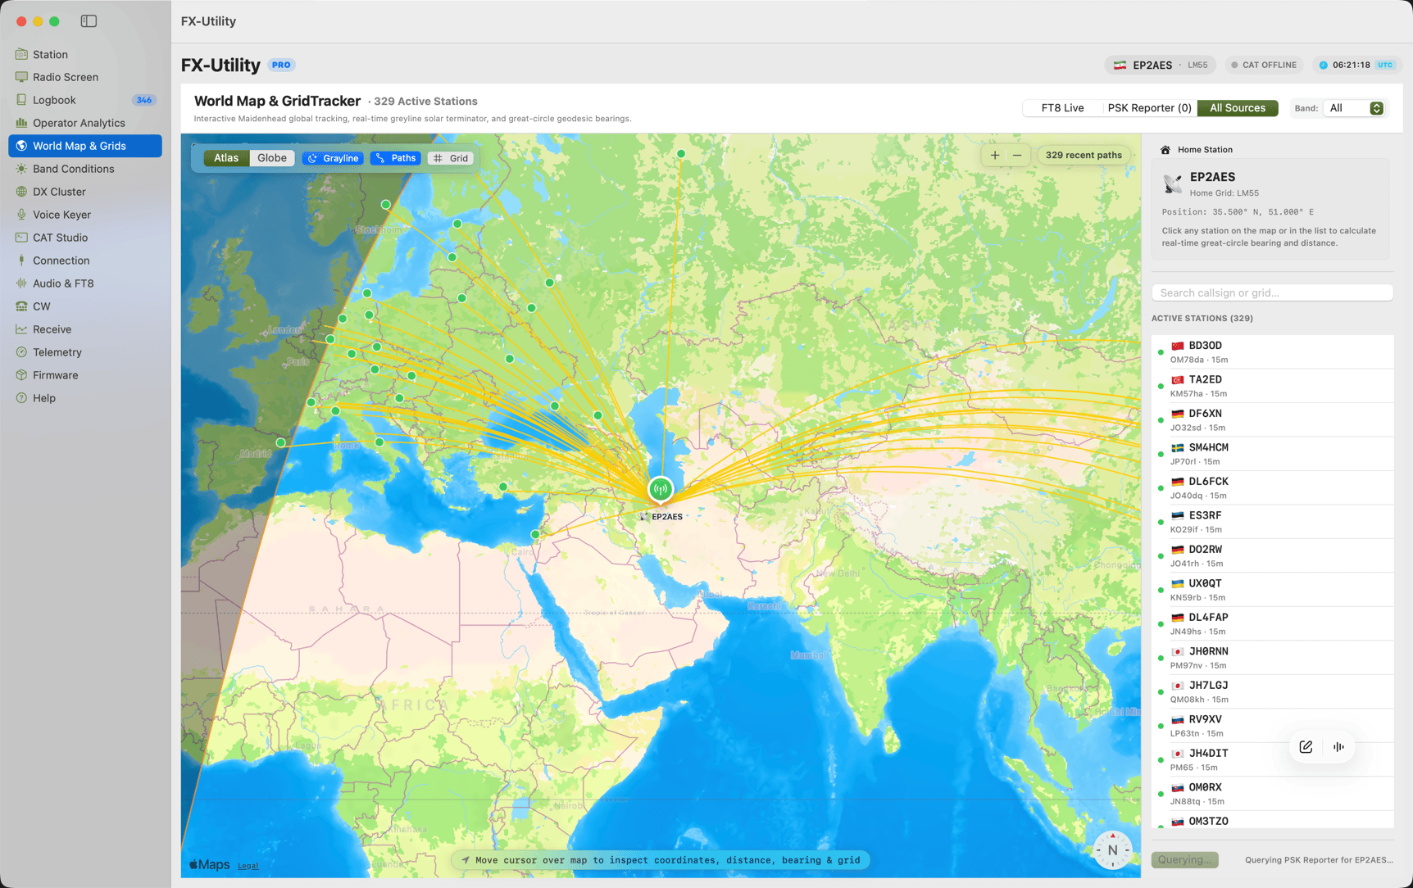Click the Voice Keyer microphone icon
1413x888 pixels.
tap(21, 215)
